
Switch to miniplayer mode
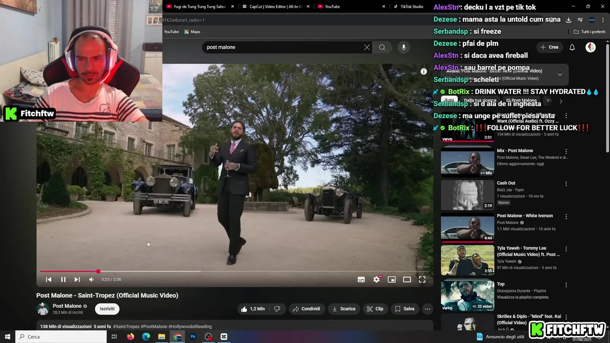(392, 280)
